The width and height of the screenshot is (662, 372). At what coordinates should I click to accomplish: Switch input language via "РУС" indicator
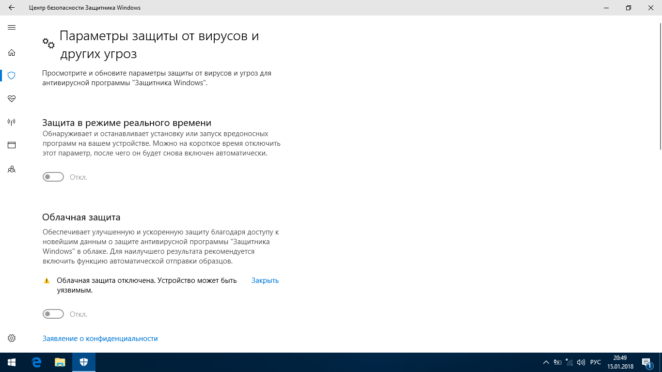(x=596, y=362)
